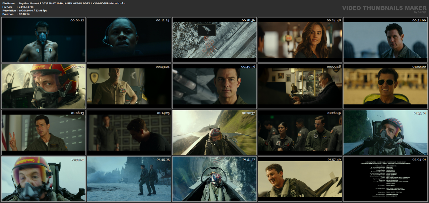The height and width of the screenshot is (203, 429).
Task: Click the 01:14:25 timestamp label
Action: point(163,113)
